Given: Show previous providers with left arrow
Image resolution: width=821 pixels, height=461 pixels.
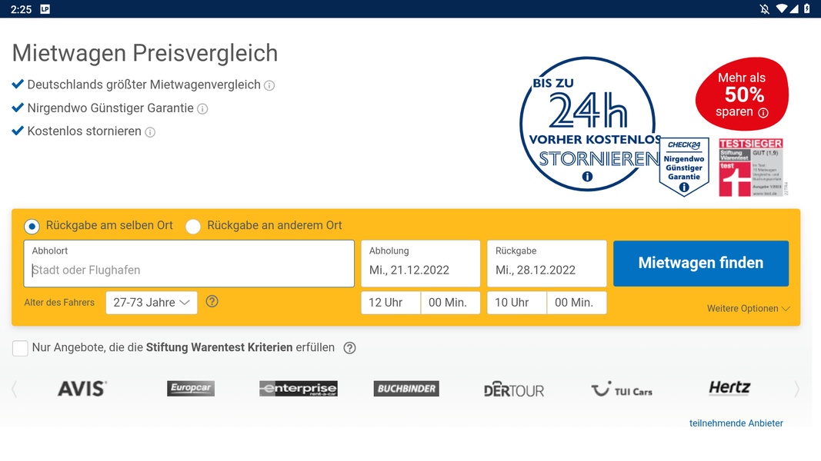Looking at the screenshot, I should [15, 389].
